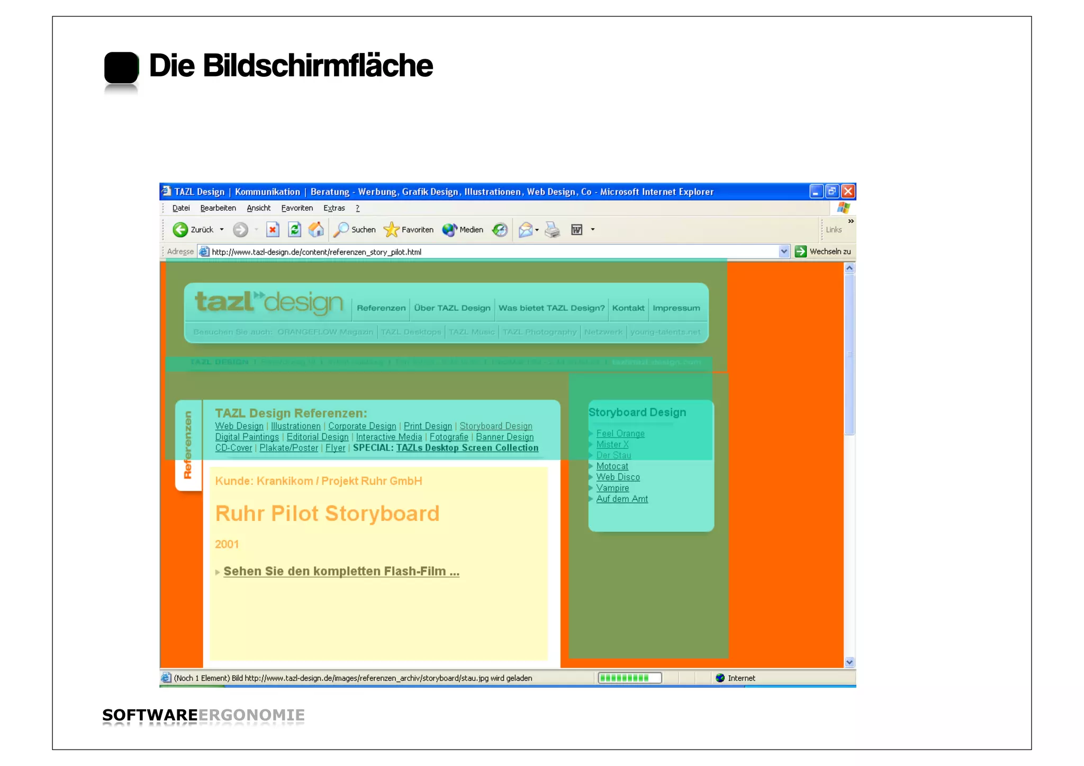Open Was bietet TAZL Design? item

pyautogui.click(x=552, y=308)
